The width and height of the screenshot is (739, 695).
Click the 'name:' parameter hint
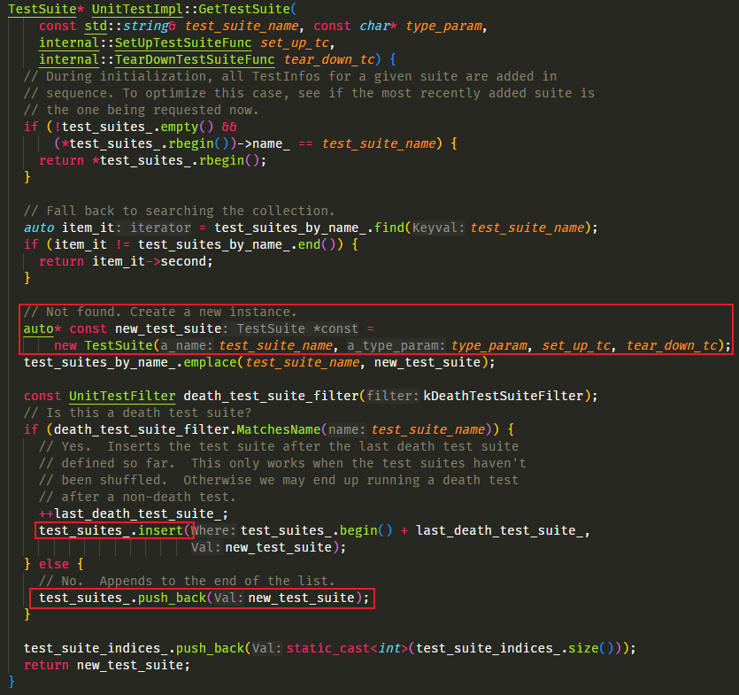click(347, 429)
